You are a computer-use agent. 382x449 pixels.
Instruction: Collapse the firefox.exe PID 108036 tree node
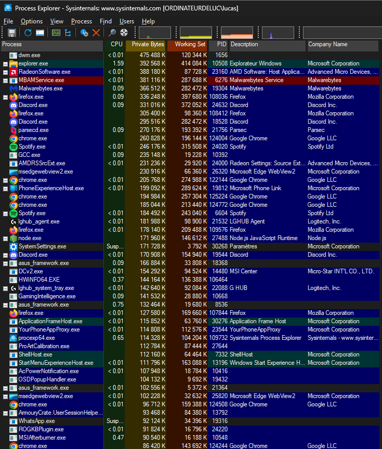coord(5,97)
